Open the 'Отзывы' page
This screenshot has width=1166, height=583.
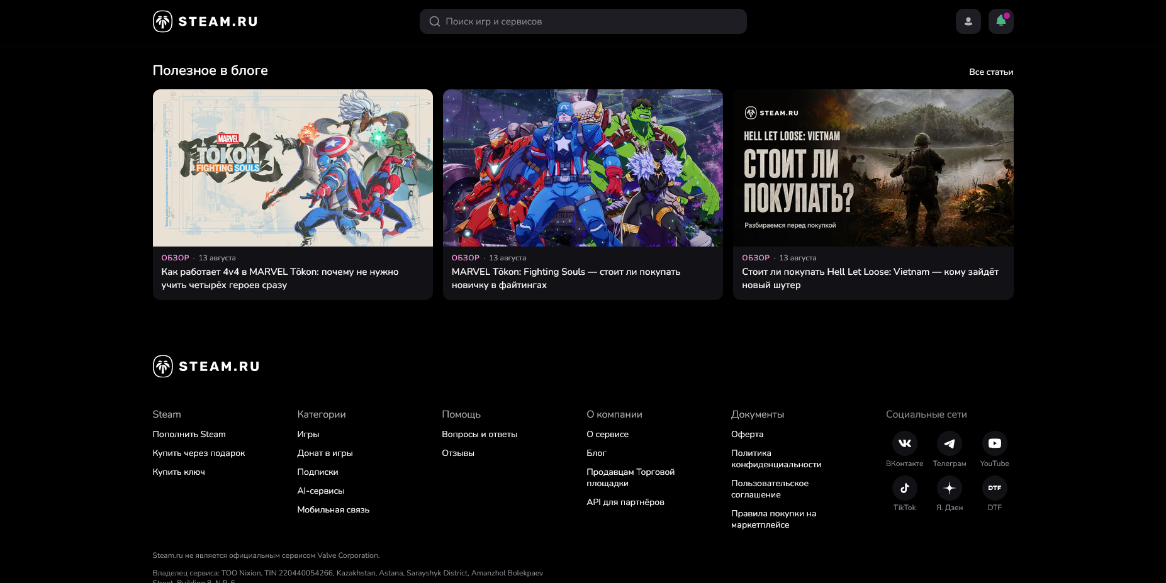click(457, 453)
